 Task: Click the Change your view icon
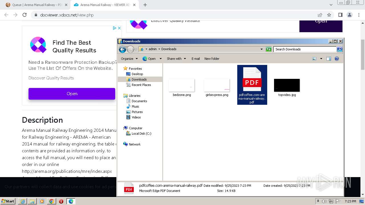[314, 59]
